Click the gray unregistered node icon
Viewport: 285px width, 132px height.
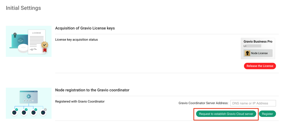43,112
